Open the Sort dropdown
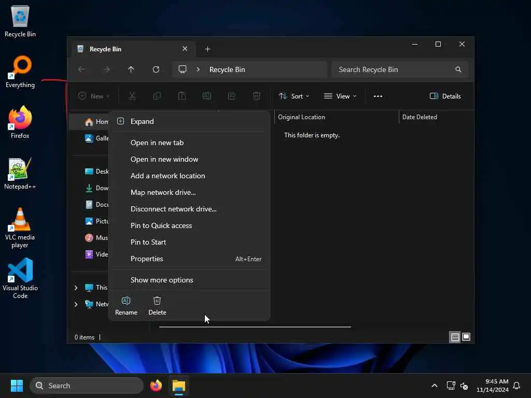 (x=294, y=96)
